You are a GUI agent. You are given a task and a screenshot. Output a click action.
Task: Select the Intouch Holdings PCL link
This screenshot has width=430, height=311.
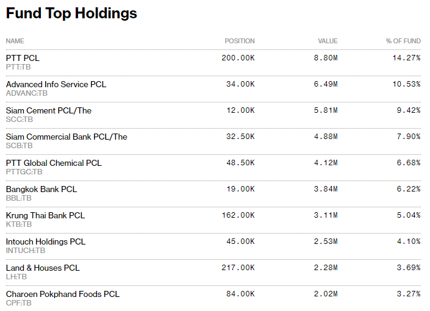click(46, 241)
